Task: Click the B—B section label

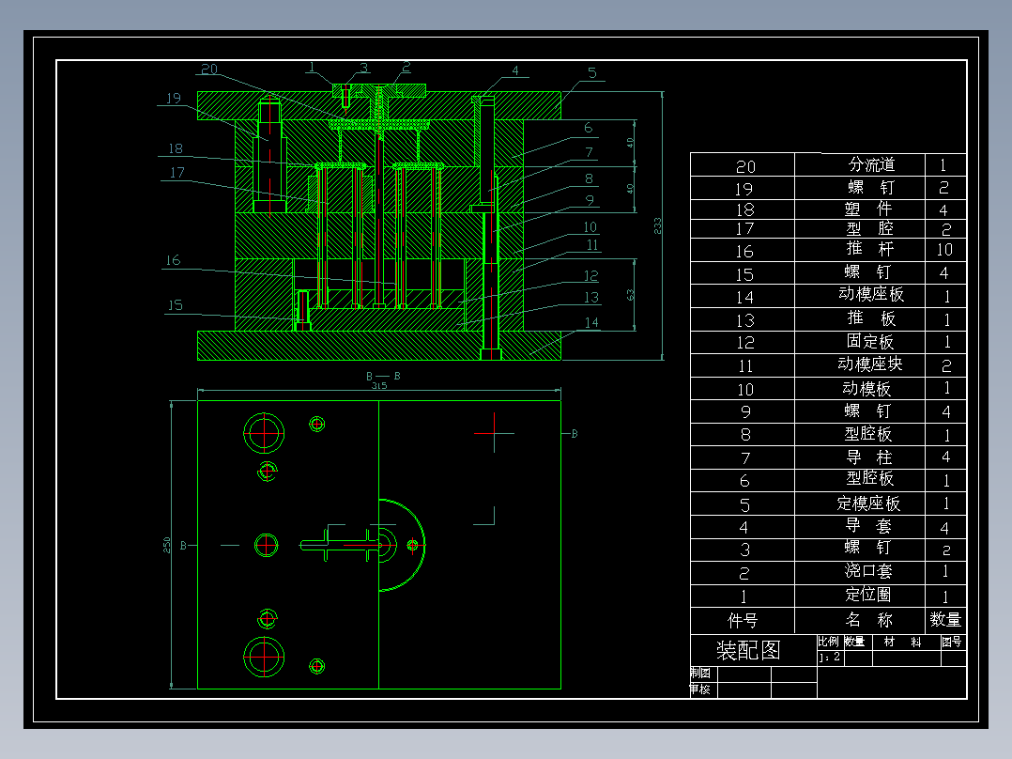Action: (x=383, y=376)
